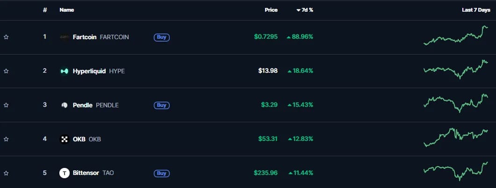496x188 pixels.
Task: Click the Fartcoin logo icon
Action: [65, 37]
